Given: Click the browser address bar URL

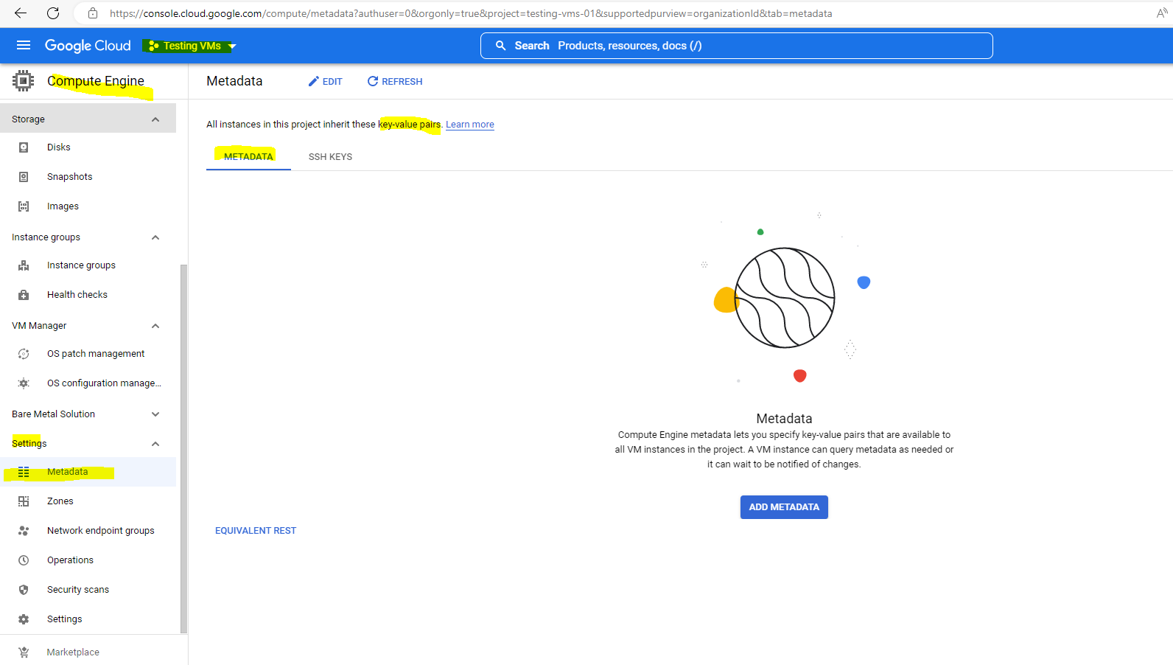Looking at the screenshot, I should click(x=471, y=13).
